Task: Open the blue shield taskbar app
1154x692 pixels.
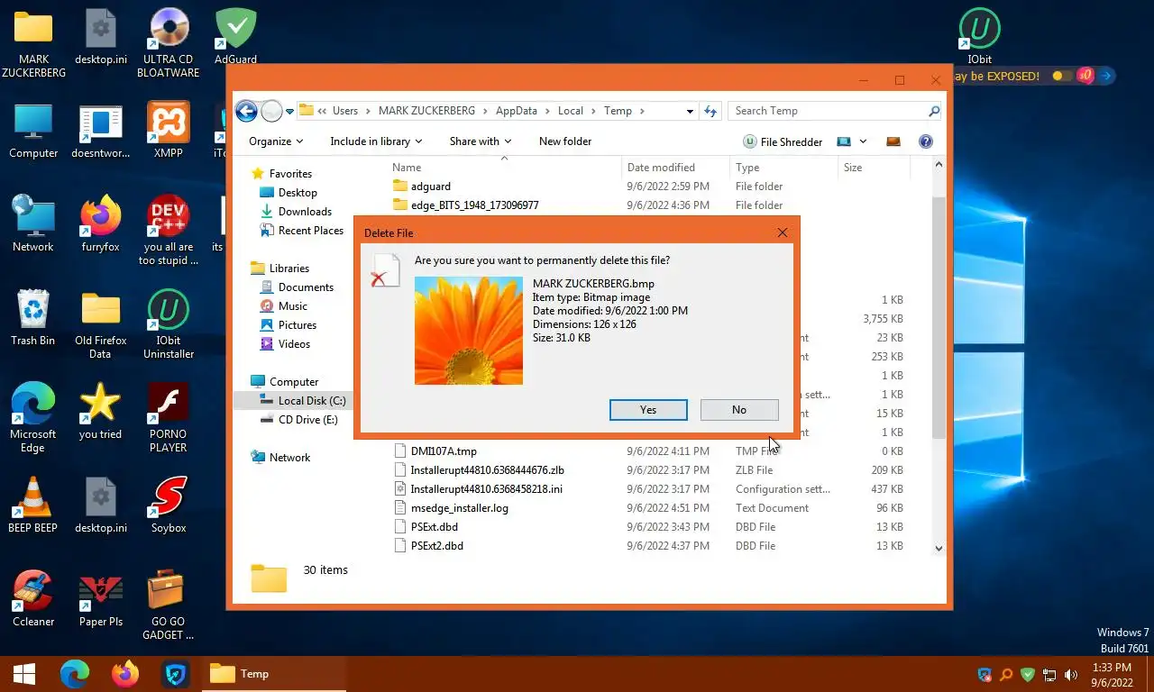Action: [x=175, y=674]
